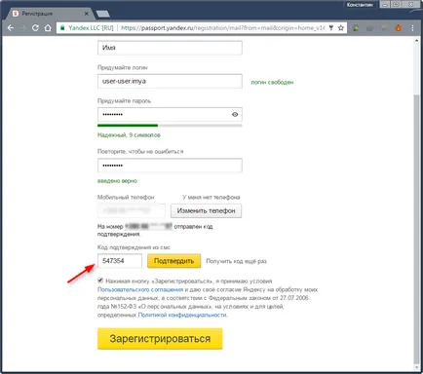Image resolution: width=423 pixels, height=374 pixels.
Task: Click the scrollbar down arrow
Action: 417,367
